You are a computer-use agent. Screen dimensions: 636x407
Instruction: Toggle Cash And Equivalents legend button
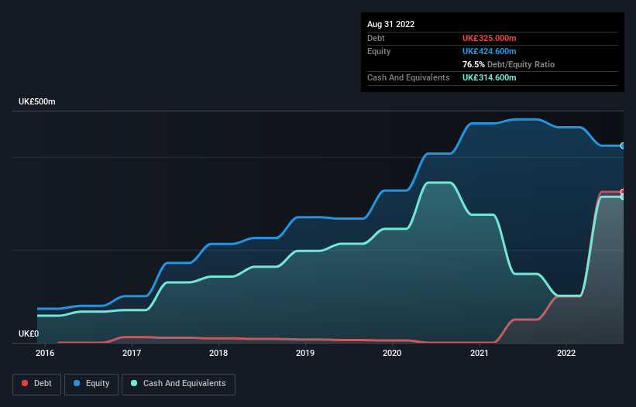[x=178, y=384]
